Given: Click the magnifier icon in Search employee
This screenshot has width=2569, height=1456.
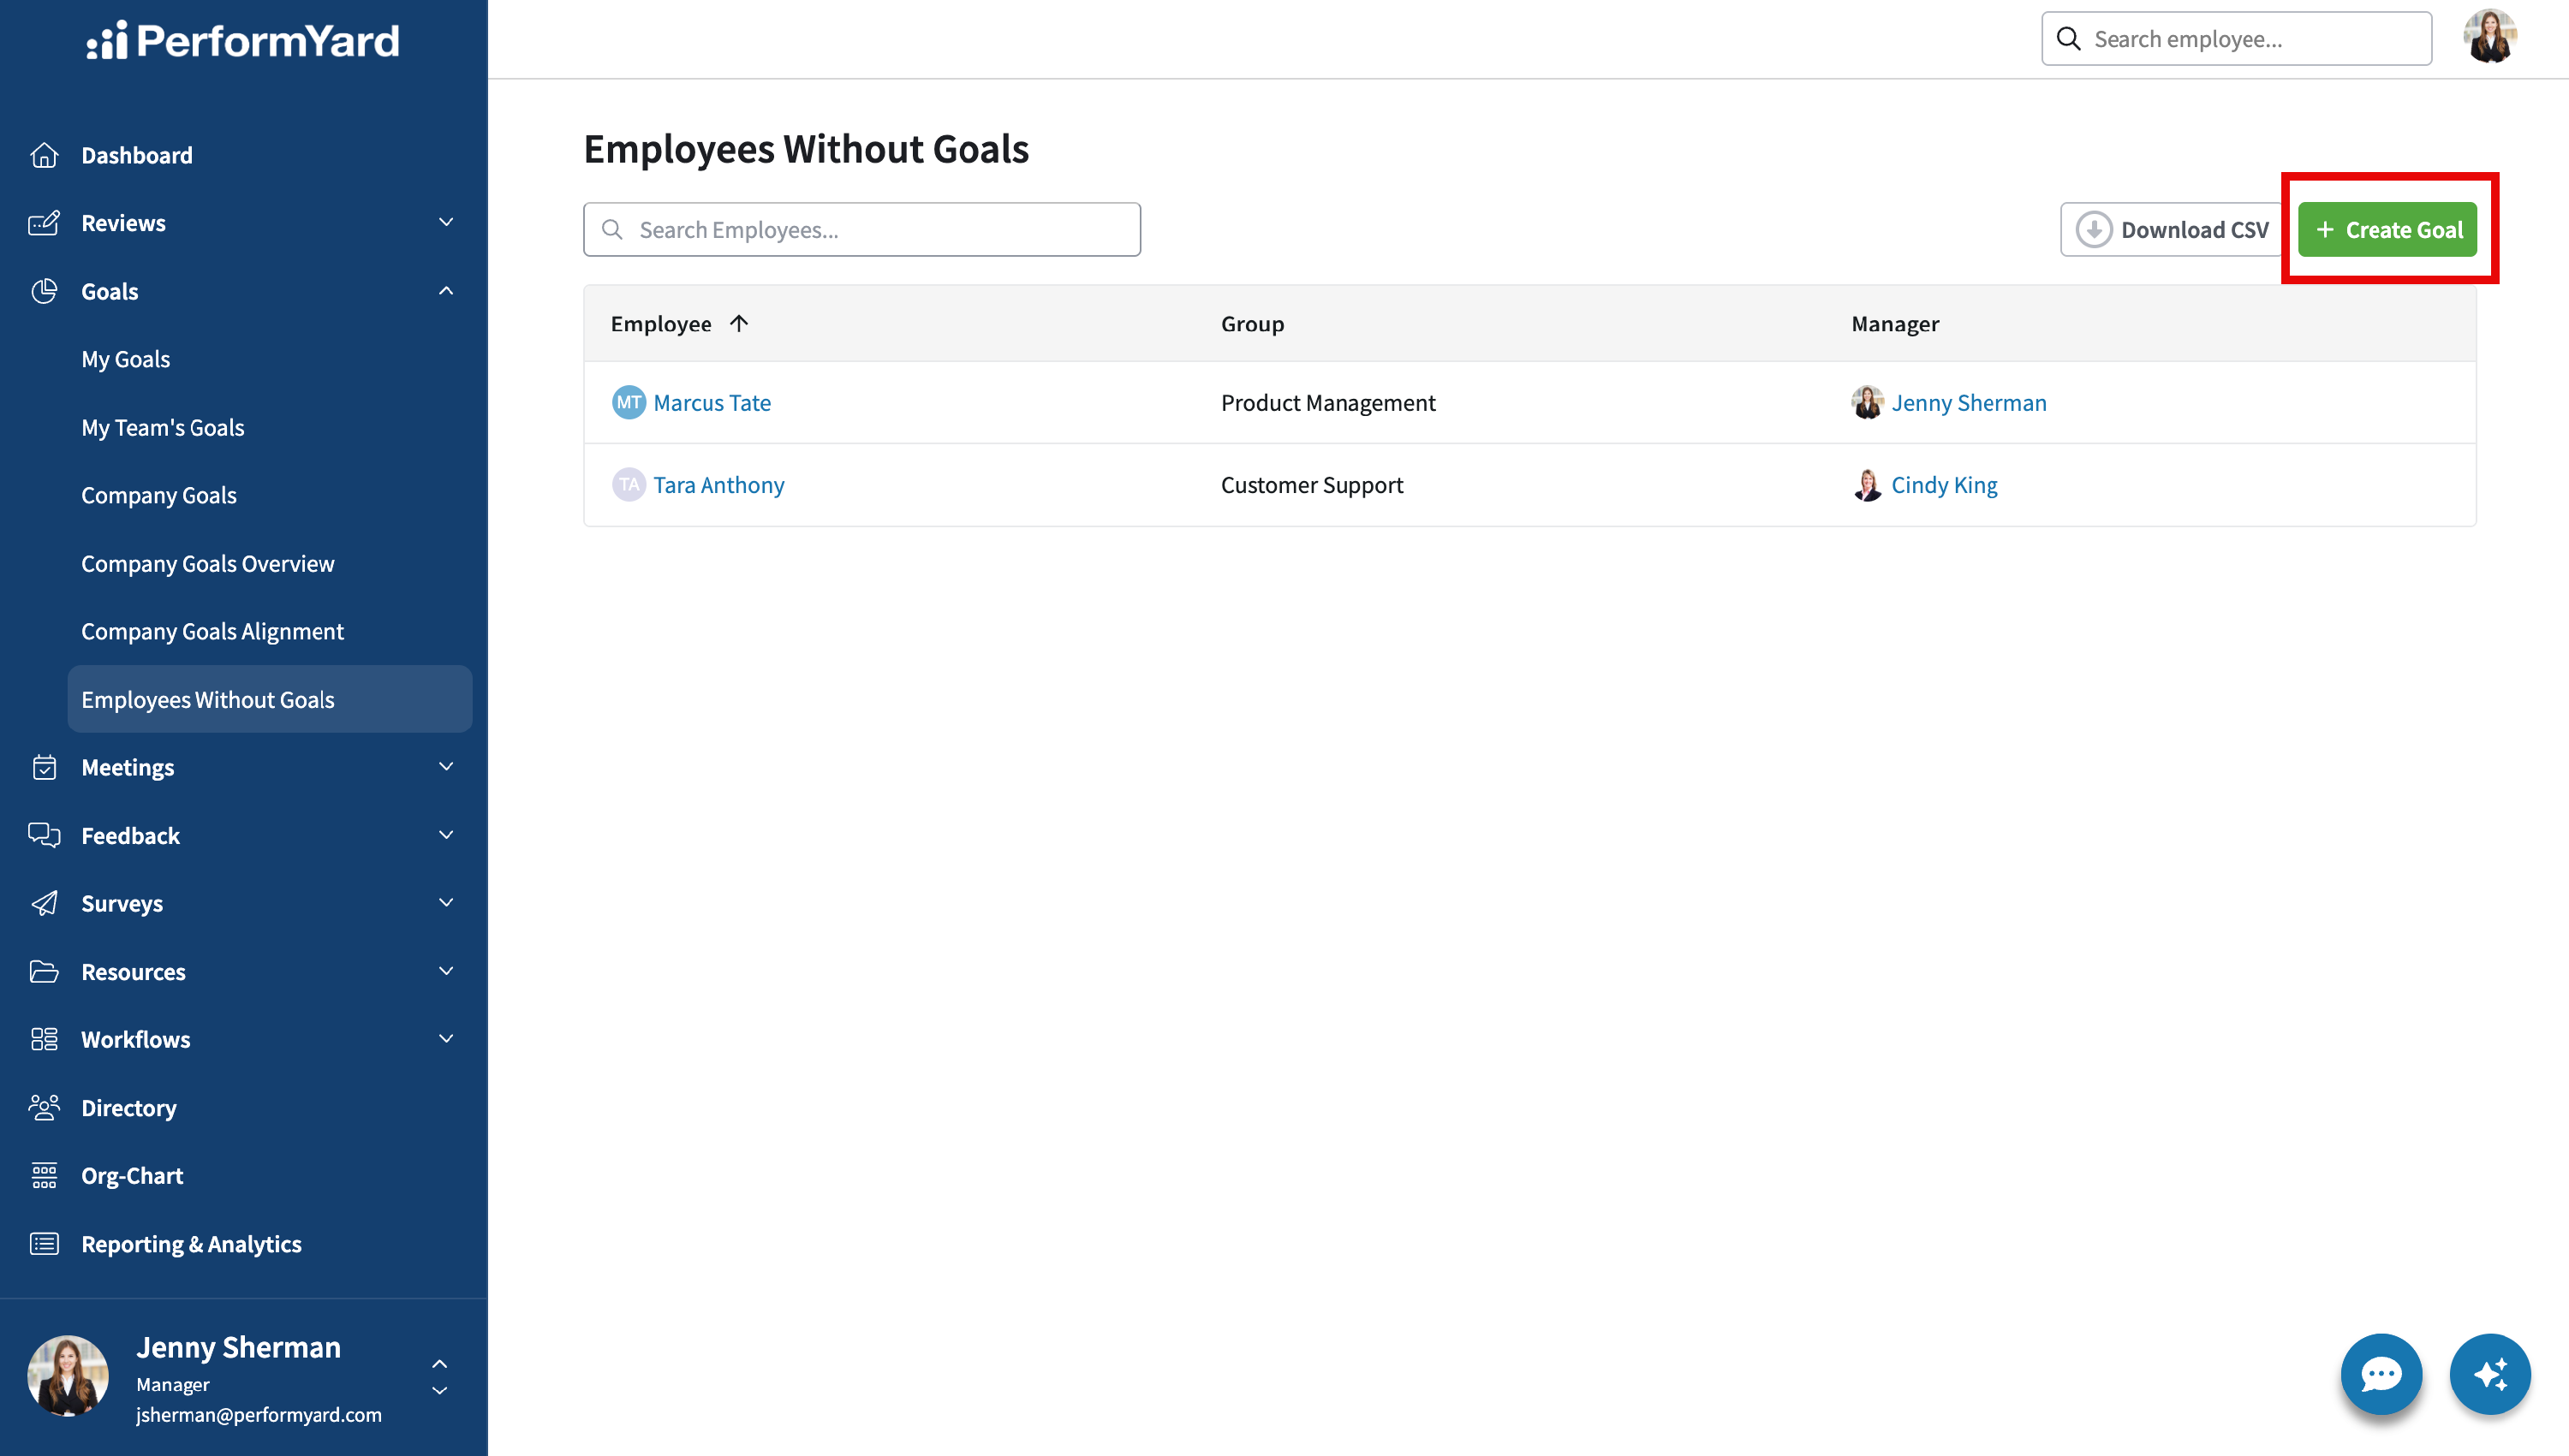Looking at the screenshot, I should pos(2068,39).
